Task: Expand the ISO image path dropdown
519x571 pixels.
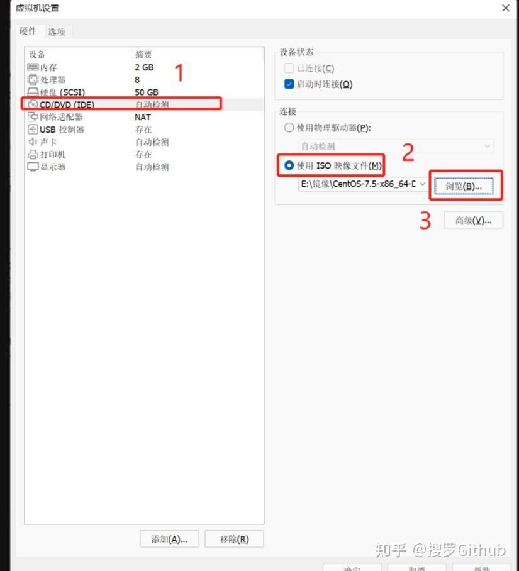Action: tap(422, 184)
